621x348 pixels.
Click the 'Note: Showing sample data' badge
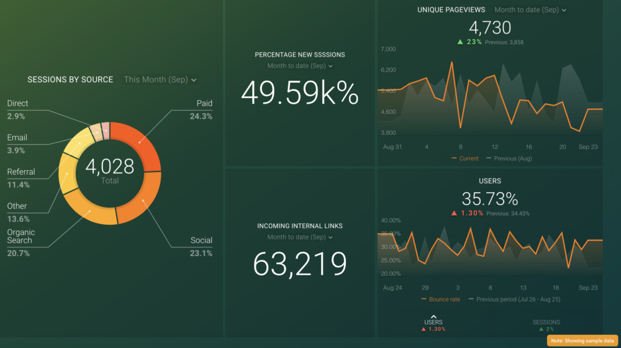coord(582,341)
